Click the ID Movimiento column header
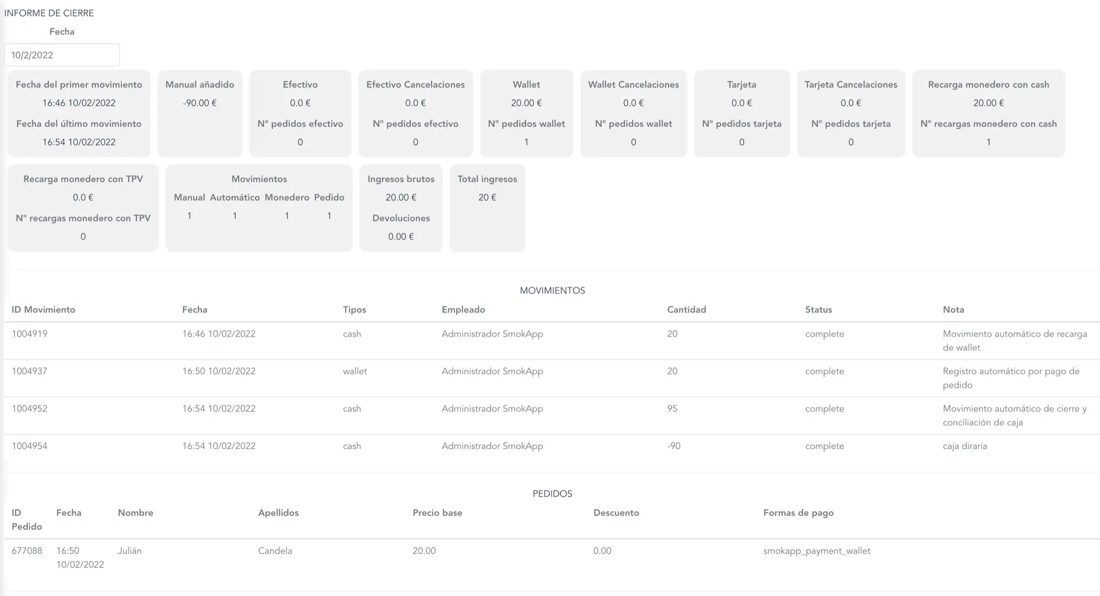Image resolution: width=1100 pixels, height=596 pixels. [x=44, y=310]
